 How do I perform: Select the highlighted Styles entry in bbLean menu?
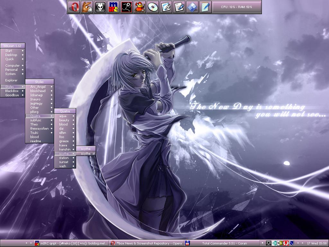coord(13,87)
